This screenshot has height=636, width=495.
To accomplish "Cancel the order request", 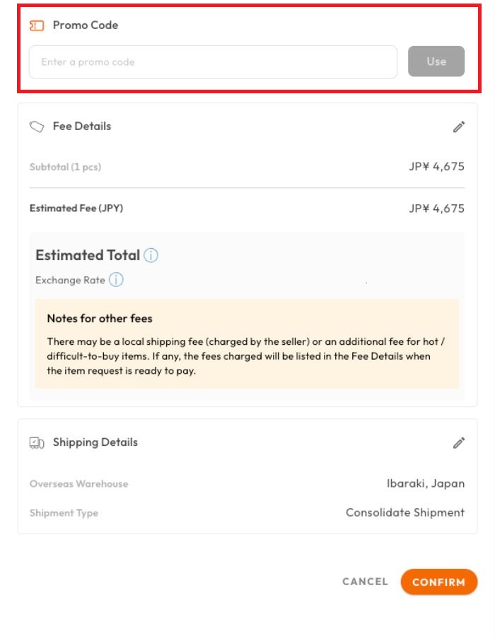I will tap(365, 582).
